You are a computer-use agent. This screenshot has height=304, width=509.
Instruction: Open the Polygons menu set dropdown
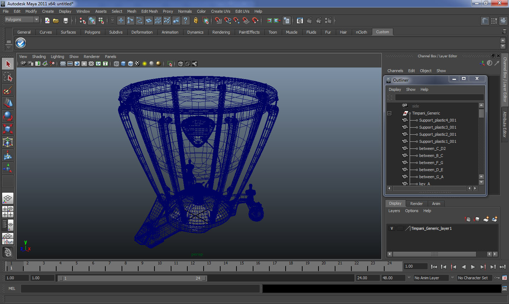22,20
